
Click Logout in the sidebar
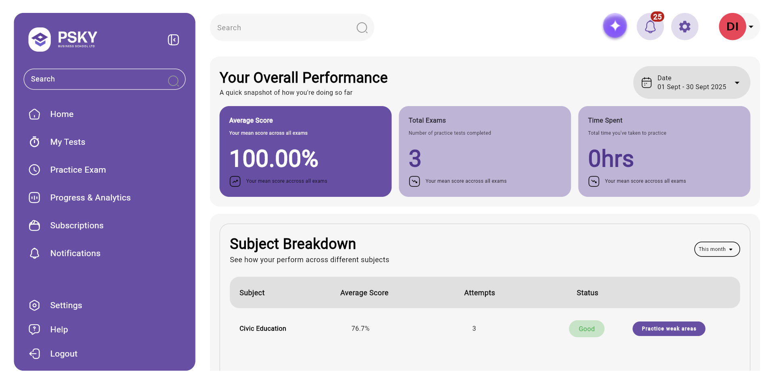click(x=64, y=354)
